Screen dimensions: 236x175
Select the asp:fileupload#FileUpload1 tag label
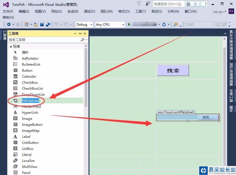176,112
